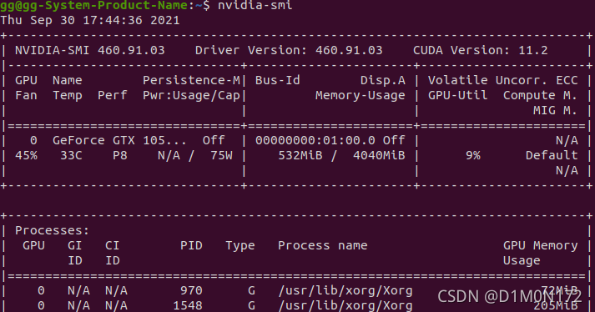This screenshot has width=595, height=312.
Task: Click the Fan column header
Action: [26, 95]
